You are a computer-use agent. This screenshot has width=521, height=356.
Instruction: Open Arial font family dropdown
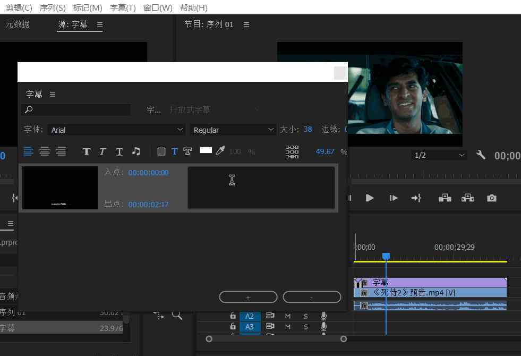pyautogui.click(x=116, y=130)
